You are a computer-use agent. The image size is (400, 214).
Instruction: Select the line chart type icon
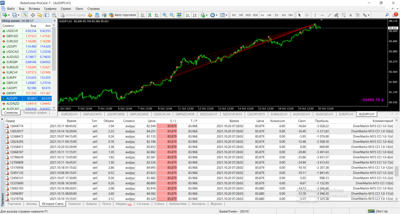click(x=157, y=15)
